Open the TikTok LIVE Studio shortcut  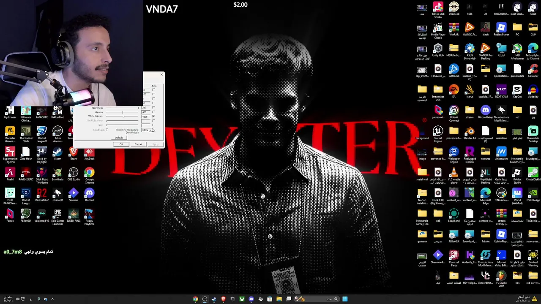click(x=438, y=10)
